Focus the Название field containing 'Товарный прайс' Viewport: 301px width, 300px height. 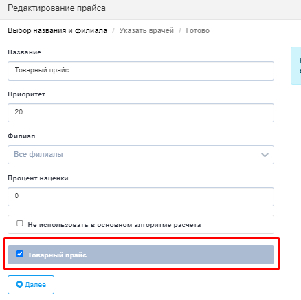(x=141, y=71)
